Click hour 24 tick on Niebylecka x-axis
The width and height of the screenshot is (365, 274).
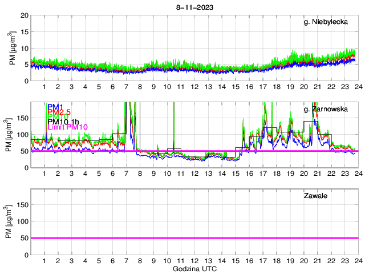tap(357, 87)
